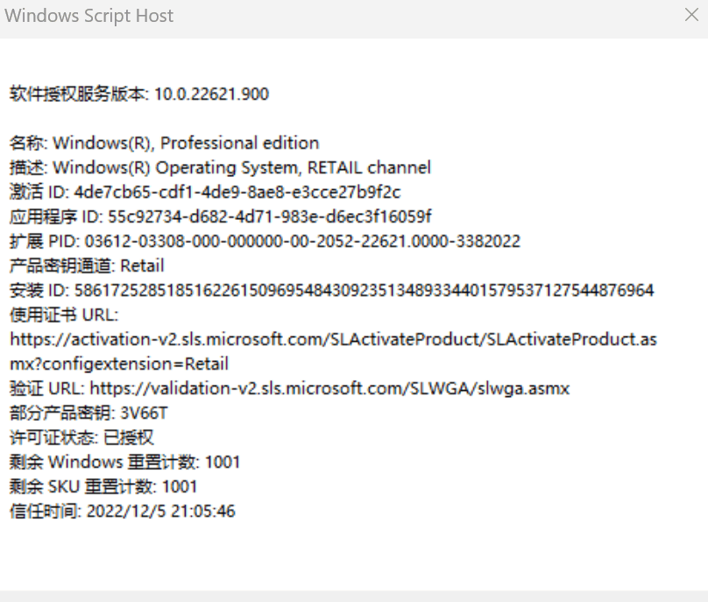Click the use license URL label
708x602 pixels.
pyautogui.click(x=64, y=315)
